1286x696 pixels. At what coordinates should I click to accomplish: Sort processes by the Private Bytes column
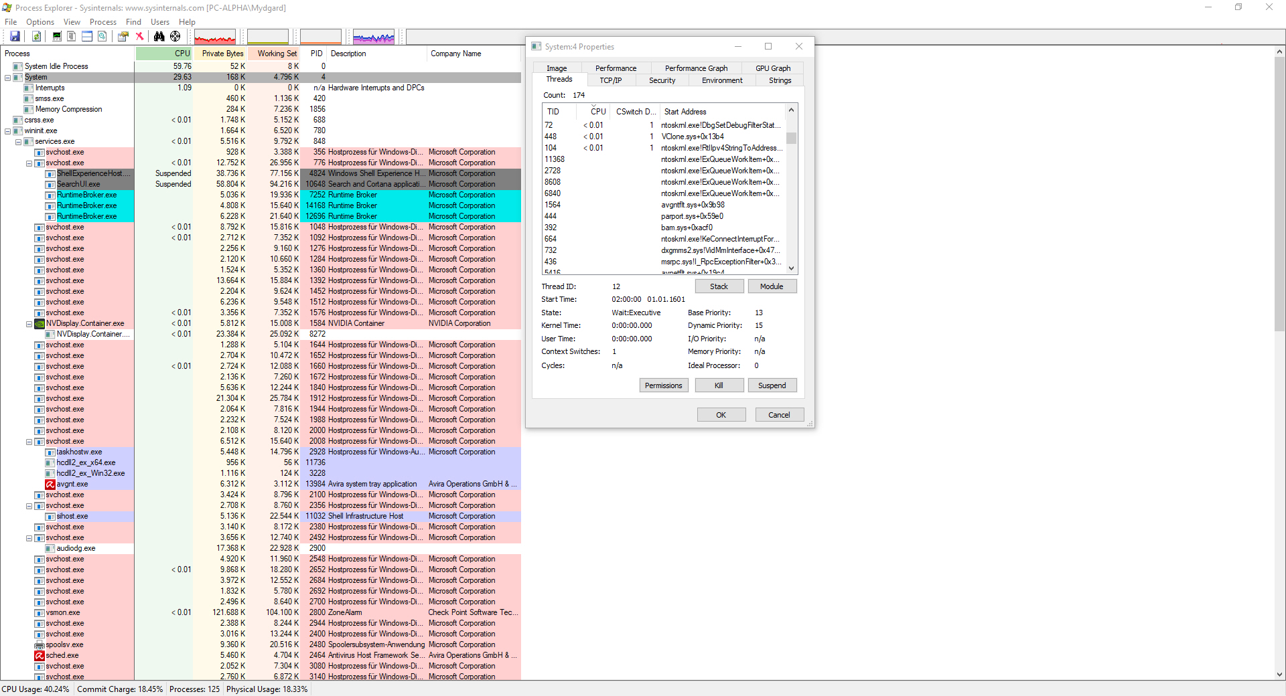coord(220,54)
